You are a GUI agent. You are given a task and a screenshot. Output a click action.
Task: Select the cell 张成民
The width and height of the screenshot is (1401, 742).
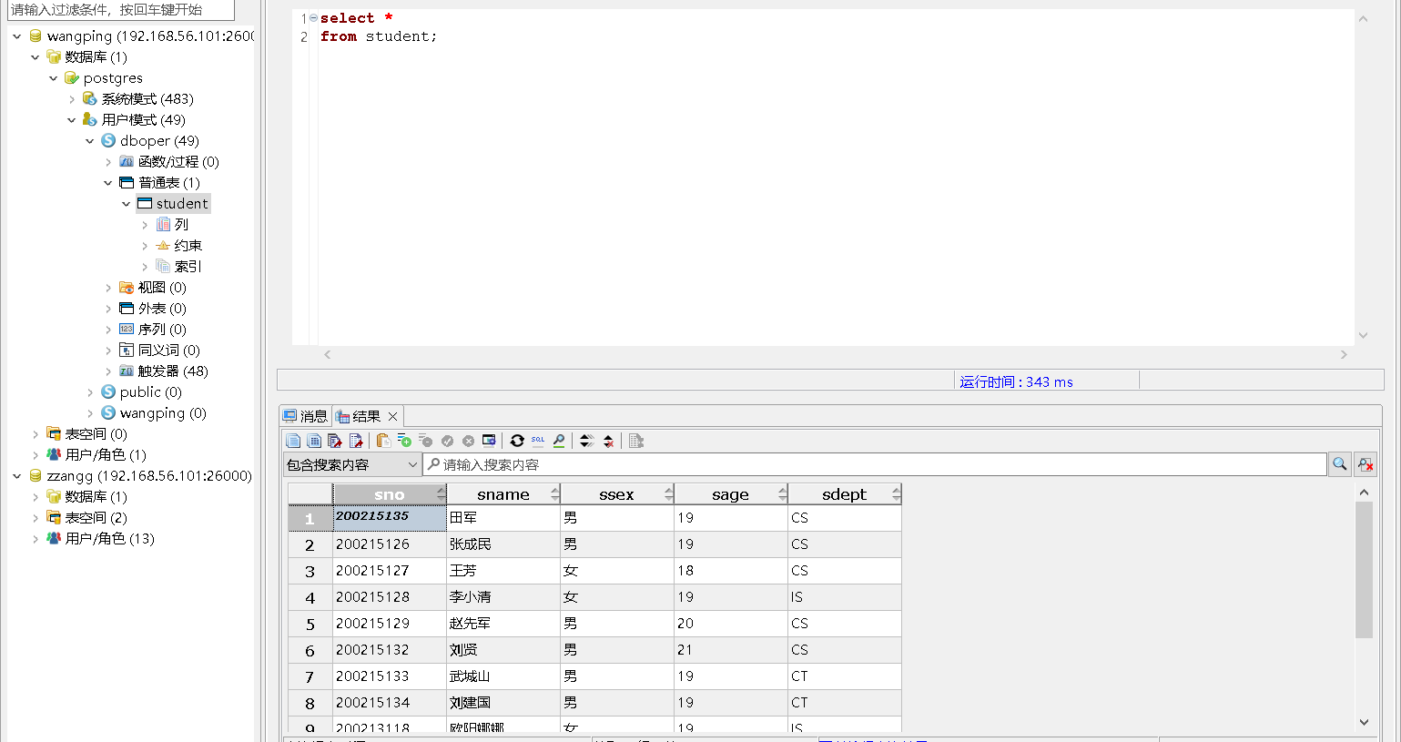coord(503,544)
